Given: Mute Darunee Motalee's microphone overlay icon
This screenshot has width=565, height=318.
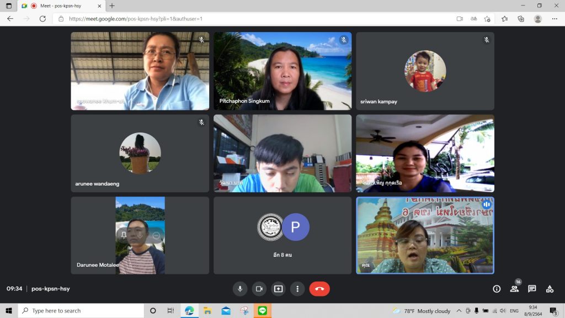Looking at the screenshot, I should point(140,235).
